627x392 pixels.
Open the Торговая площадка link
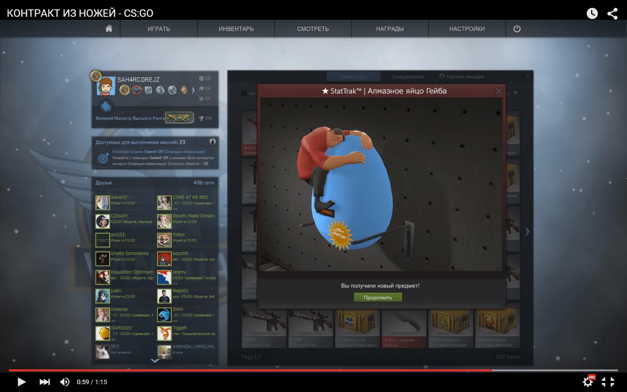462,77
